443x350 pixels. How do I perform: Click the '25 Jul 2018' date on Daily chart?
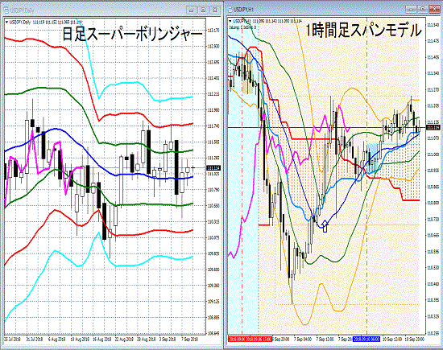(x=12, y=339)
